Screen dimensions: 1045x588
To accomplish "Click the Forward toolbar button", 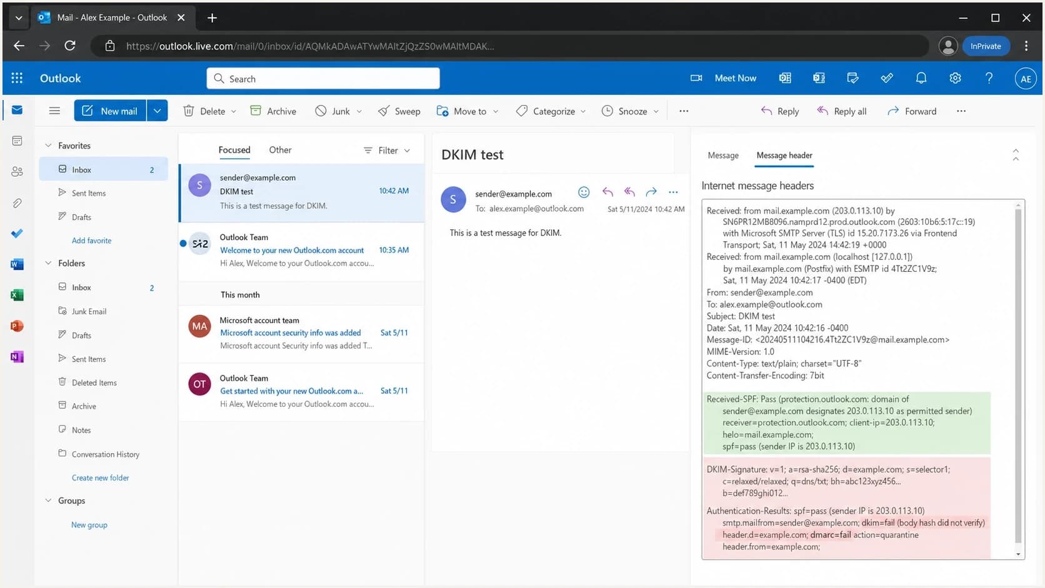I will (x=912, y=111).
